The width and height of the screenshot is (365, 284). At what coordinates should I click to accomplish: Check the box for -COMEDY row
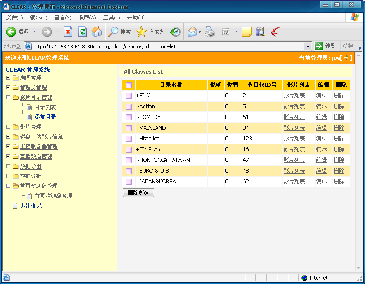coord(128,117)
